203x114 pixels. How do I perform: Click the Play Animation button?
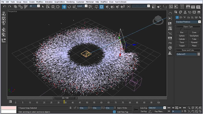pyautogui.click(x=176, y=108)
